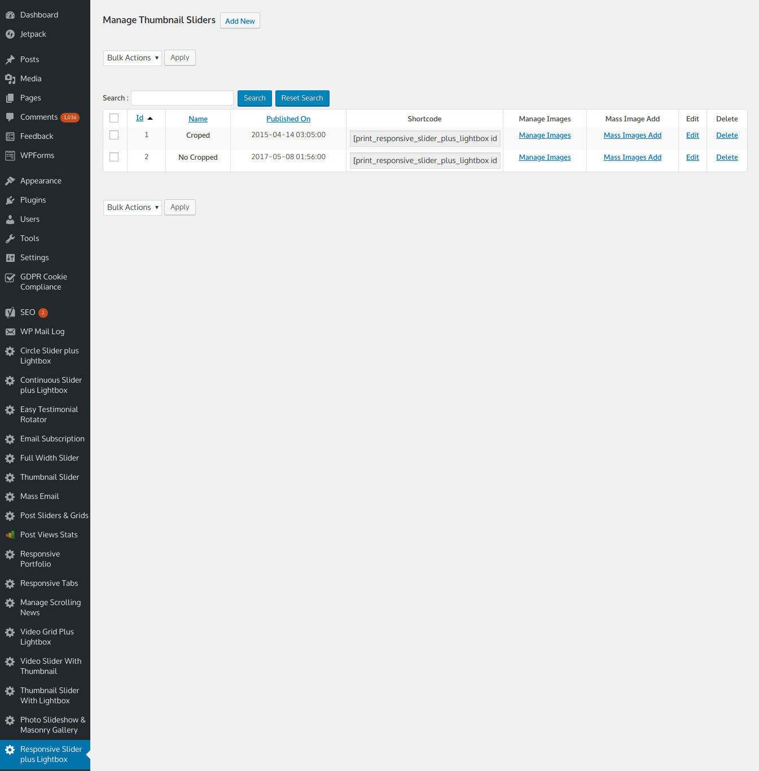Sort table by Published On column
Screen dimensions: 759x771
[x=288, y=119]
